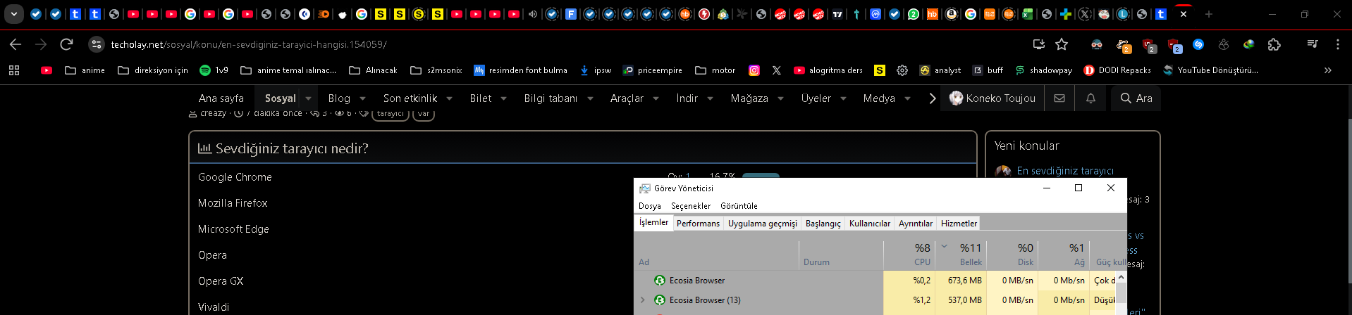Screen dimensions: 1352x315
Task: Switch to the Kullanıcılar tab
Action: click(870, 224)
